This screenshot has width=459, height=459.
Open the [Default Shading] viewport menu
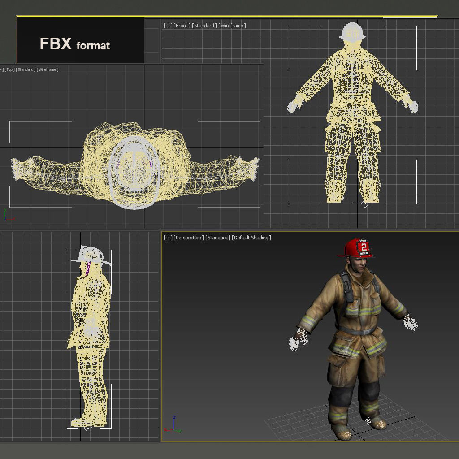coord(251,238)
